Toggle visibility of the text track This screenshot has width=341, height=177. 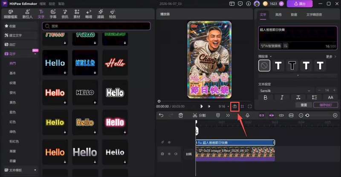coord(169,142)
